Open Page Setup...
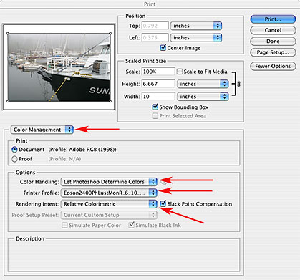The width and height of the screenshot is (300, 280). [273, 52]
